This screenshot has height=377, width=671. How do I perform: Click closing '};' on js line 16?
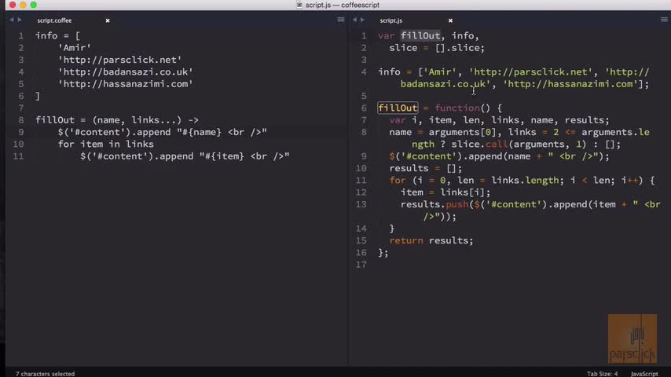coord(383,253)
